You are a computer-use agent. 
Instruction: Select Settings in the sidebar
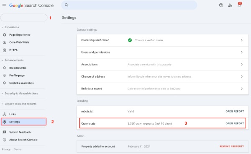point(24,122)
